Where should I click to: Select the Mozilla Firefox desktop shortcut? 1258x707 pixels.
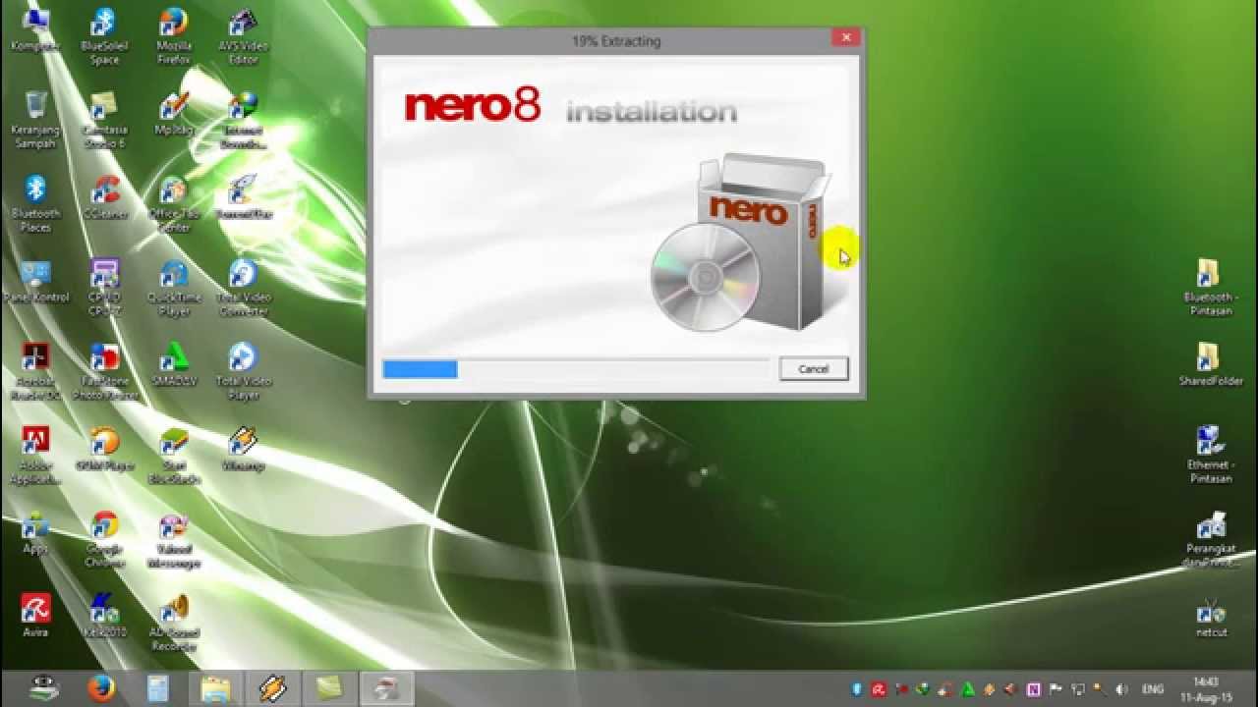coord(174,37)
